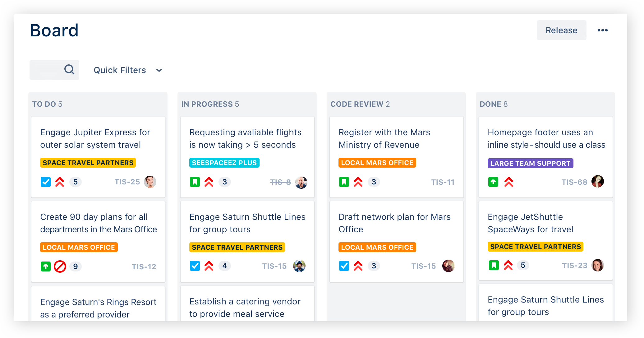Click assignee avatar on Draft network plan card
This screenshot has height=338, width=644.
click(x=448, y=266)
